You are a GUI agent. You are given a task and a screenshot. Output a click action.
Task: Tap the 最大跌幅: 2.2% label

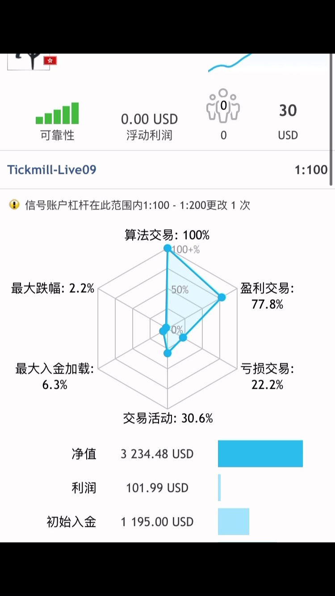[x=53, y=289]
